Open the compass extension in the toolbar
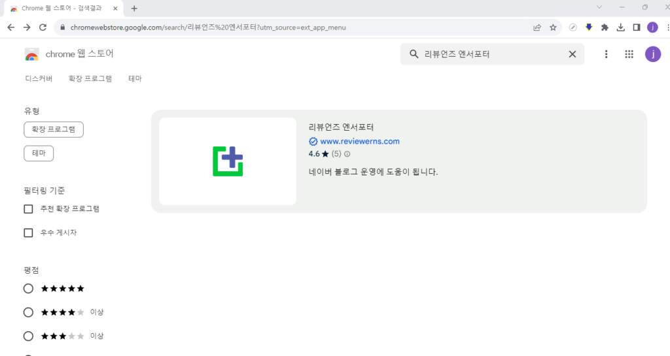 coord(573,27)
